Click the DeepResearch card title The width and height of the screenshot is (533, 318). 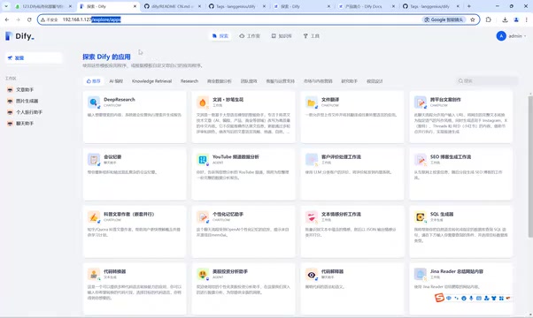coord(120,99)
